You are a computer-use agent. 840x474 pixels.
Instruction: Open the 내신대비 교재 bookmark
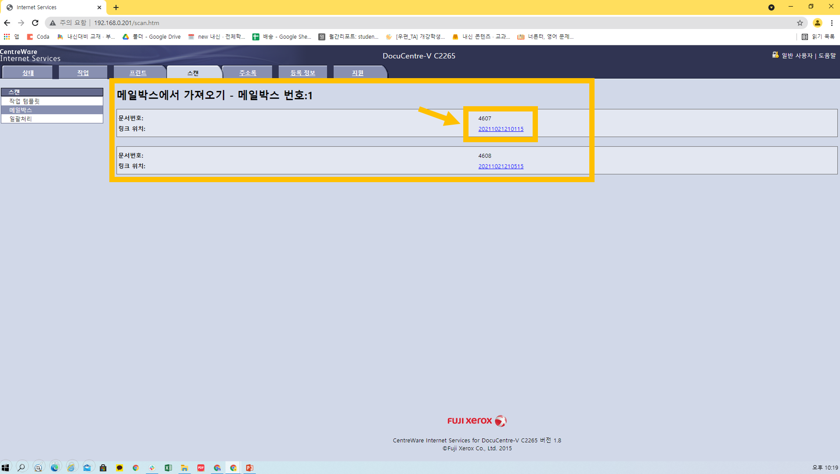86,37
